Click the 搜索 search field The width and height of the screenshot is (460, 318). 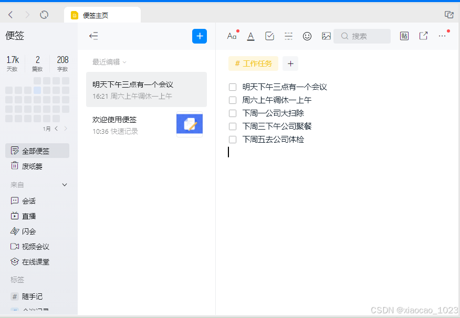(362, 36)
